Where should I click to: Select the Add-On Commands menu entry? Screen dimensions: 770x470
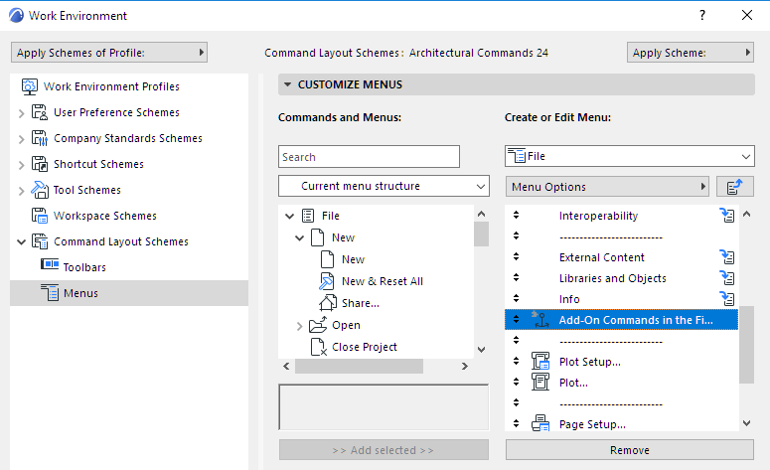click(635, 320)
